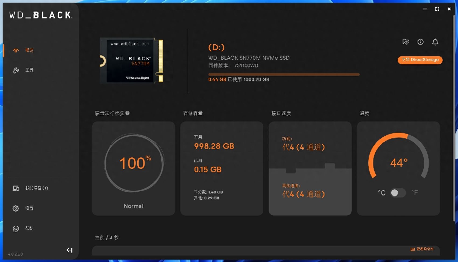The height and width of the screenshot is (262, 458).
Task: Click 功能 代4 (4 通道) value
Action: click(x=304, y=147)
